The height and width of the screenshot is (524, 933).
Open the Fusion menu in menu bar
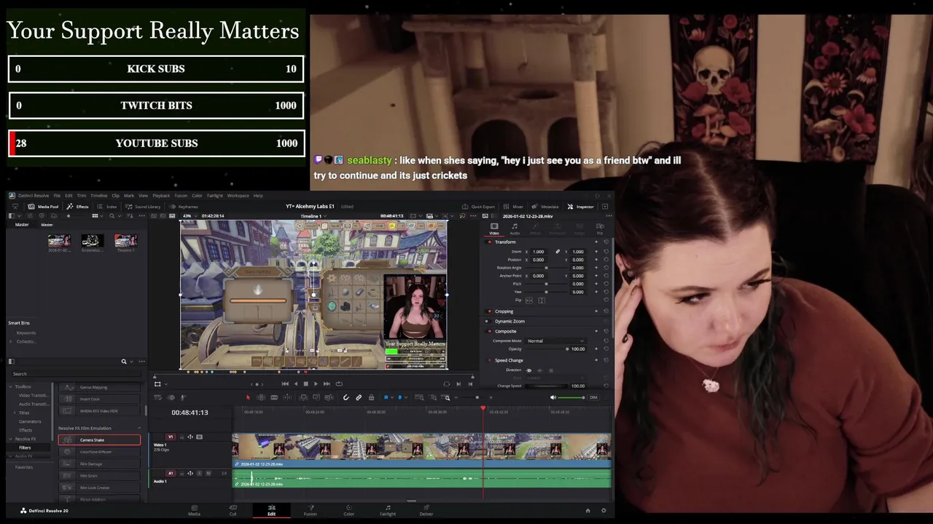(181, 196)
